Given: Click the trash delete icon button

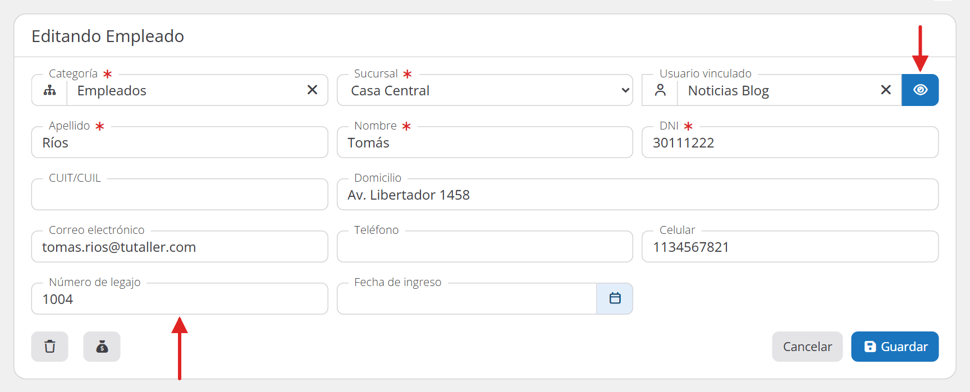Looking at the screenshot, I should [50, 347].
